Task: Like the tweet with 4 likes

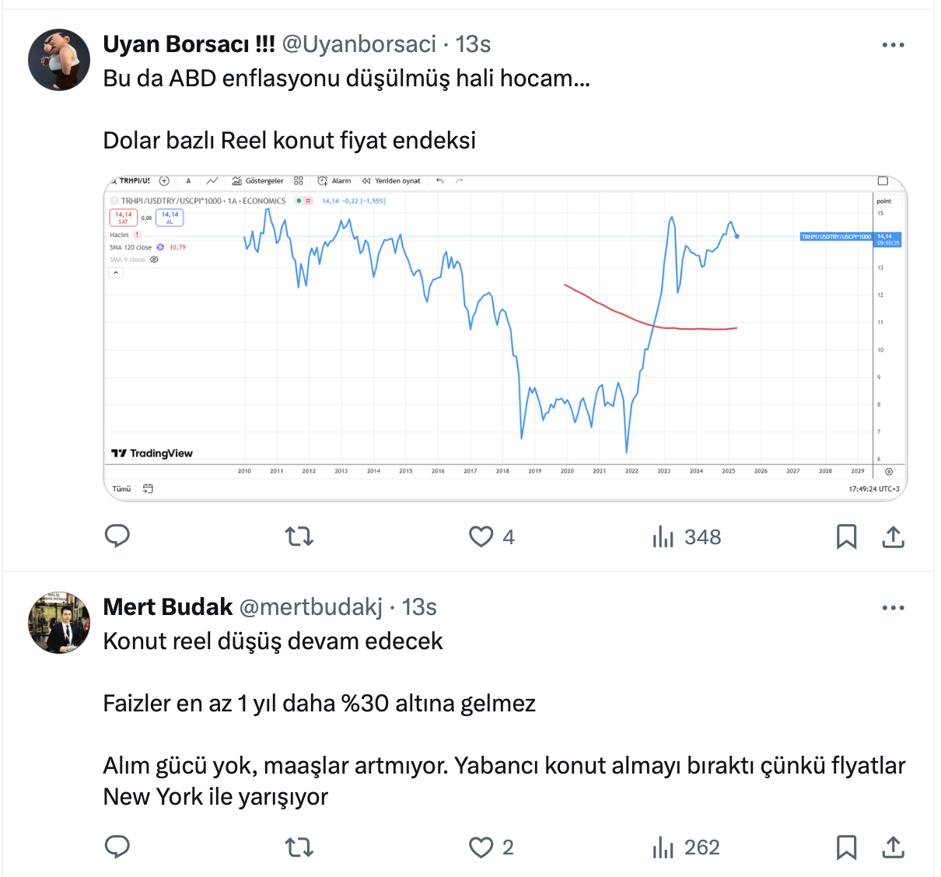Action: click(x=481, y=536)
